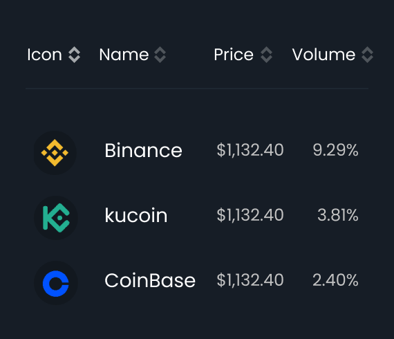Click the Binance logo icon
Screen dimensions: 394x339
55,153
